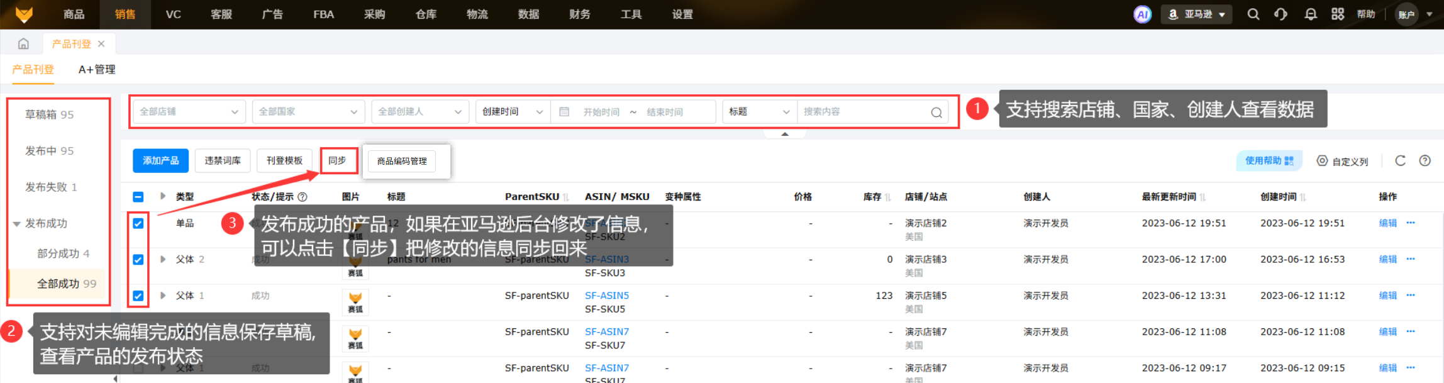The height and width of the screenshot is (383, 1444).
Task: Sort by 最新更新时间 column
Action: click(1202, 197)
